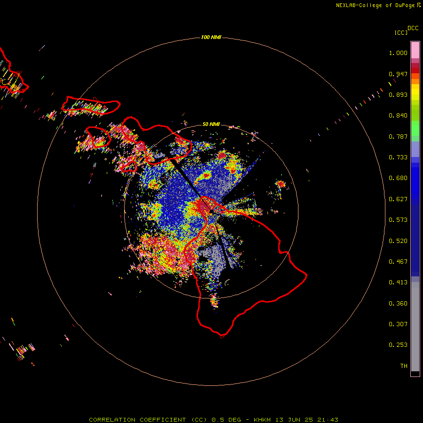423x423 pixels.
Task: Select the 0.680 scale value
Action: point(398,178)
